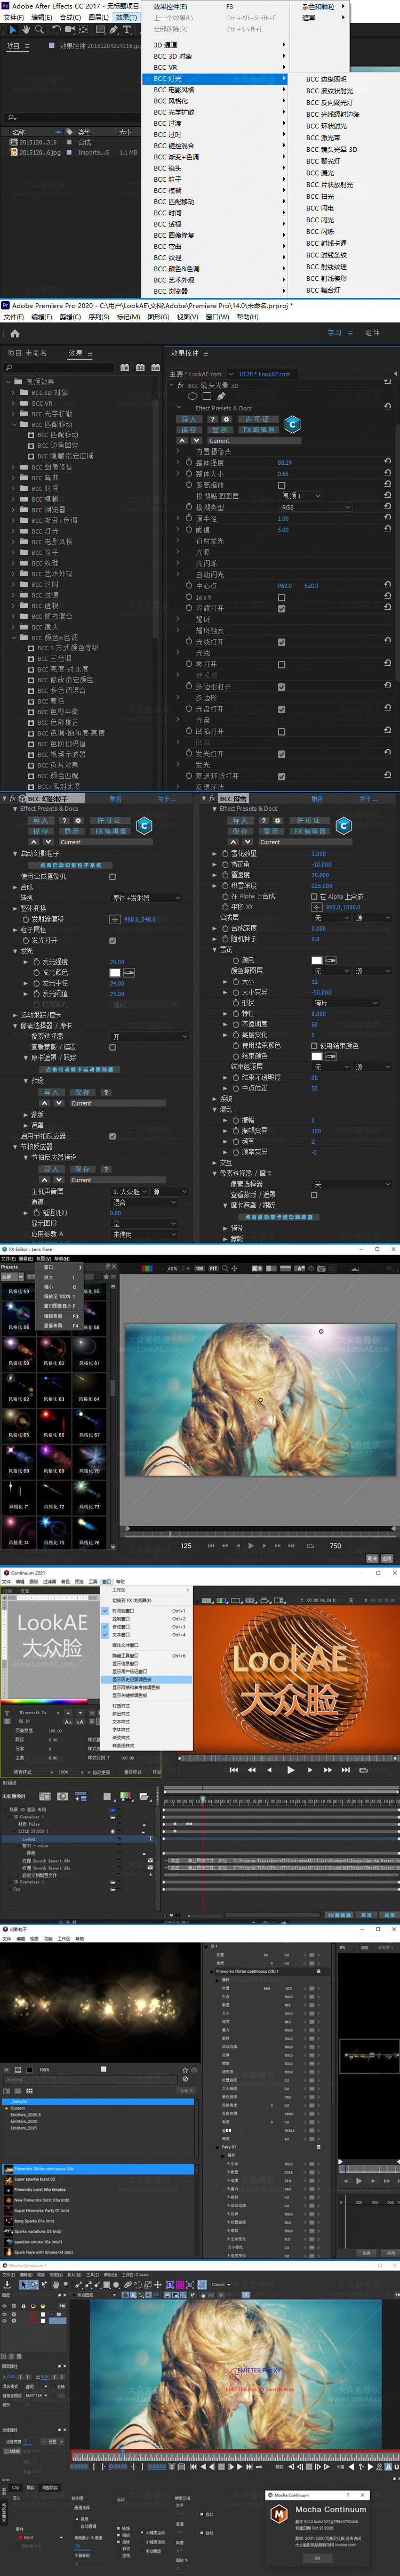400x2576 pixels.
Task: Select the Hand tool in After Effects toolbar
Action: tap(25, 30)
